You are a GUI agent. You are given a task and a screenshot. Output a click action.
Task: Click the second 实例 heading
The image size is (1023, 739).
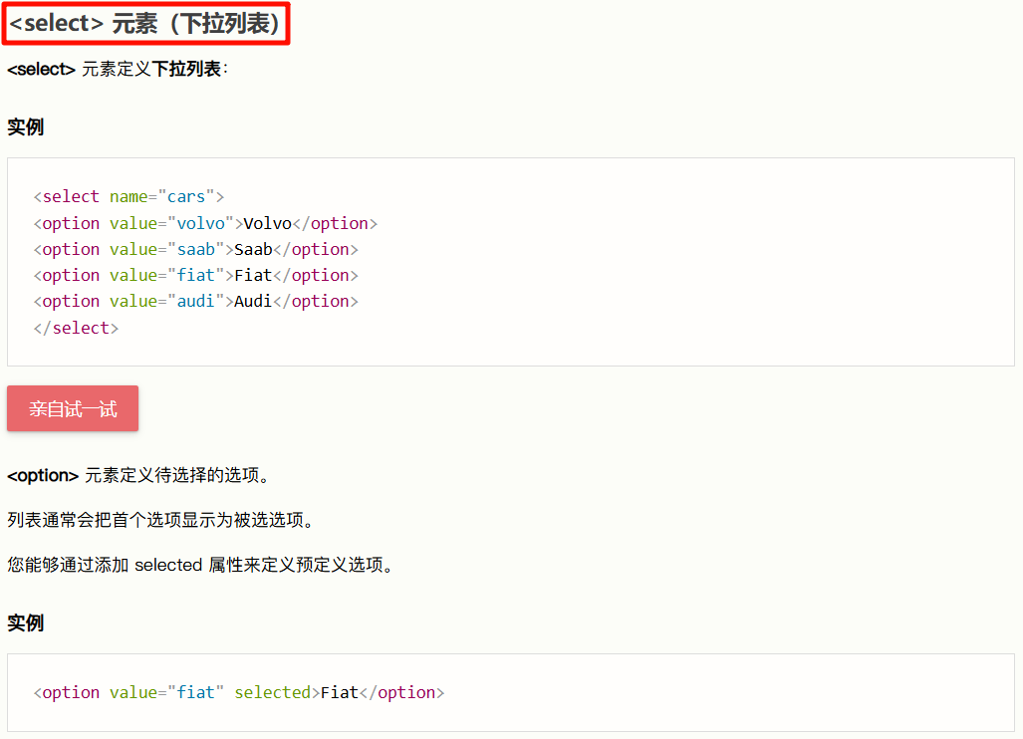[26, 623]
